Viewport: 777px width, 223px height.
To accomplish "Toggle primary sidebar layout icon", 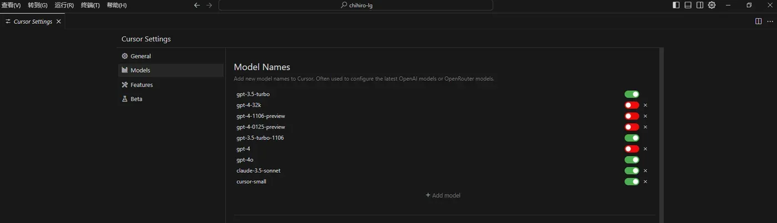I will pyautogui.click(x=676, y=5).
